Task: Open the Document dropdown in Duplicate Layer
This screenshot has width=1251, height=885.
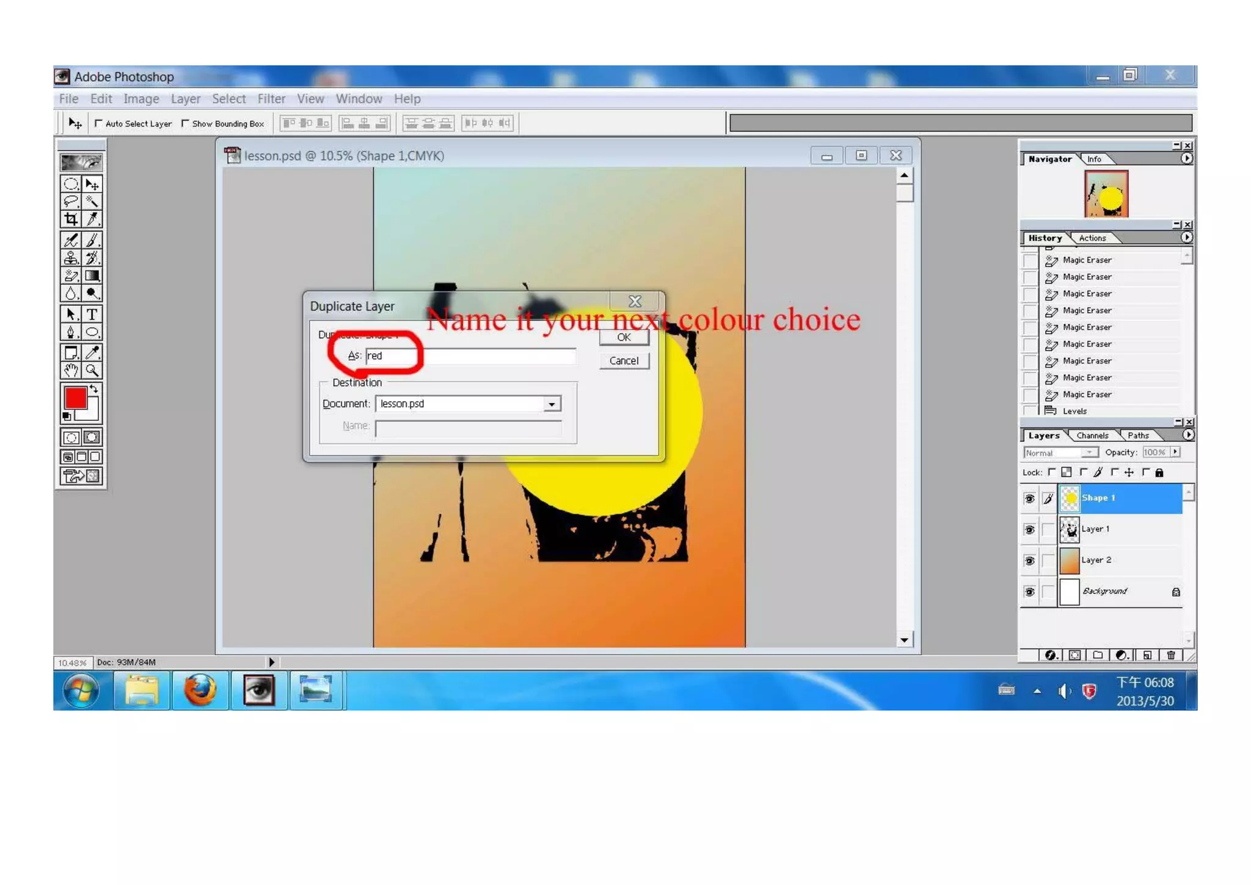Action: [552, 404]
